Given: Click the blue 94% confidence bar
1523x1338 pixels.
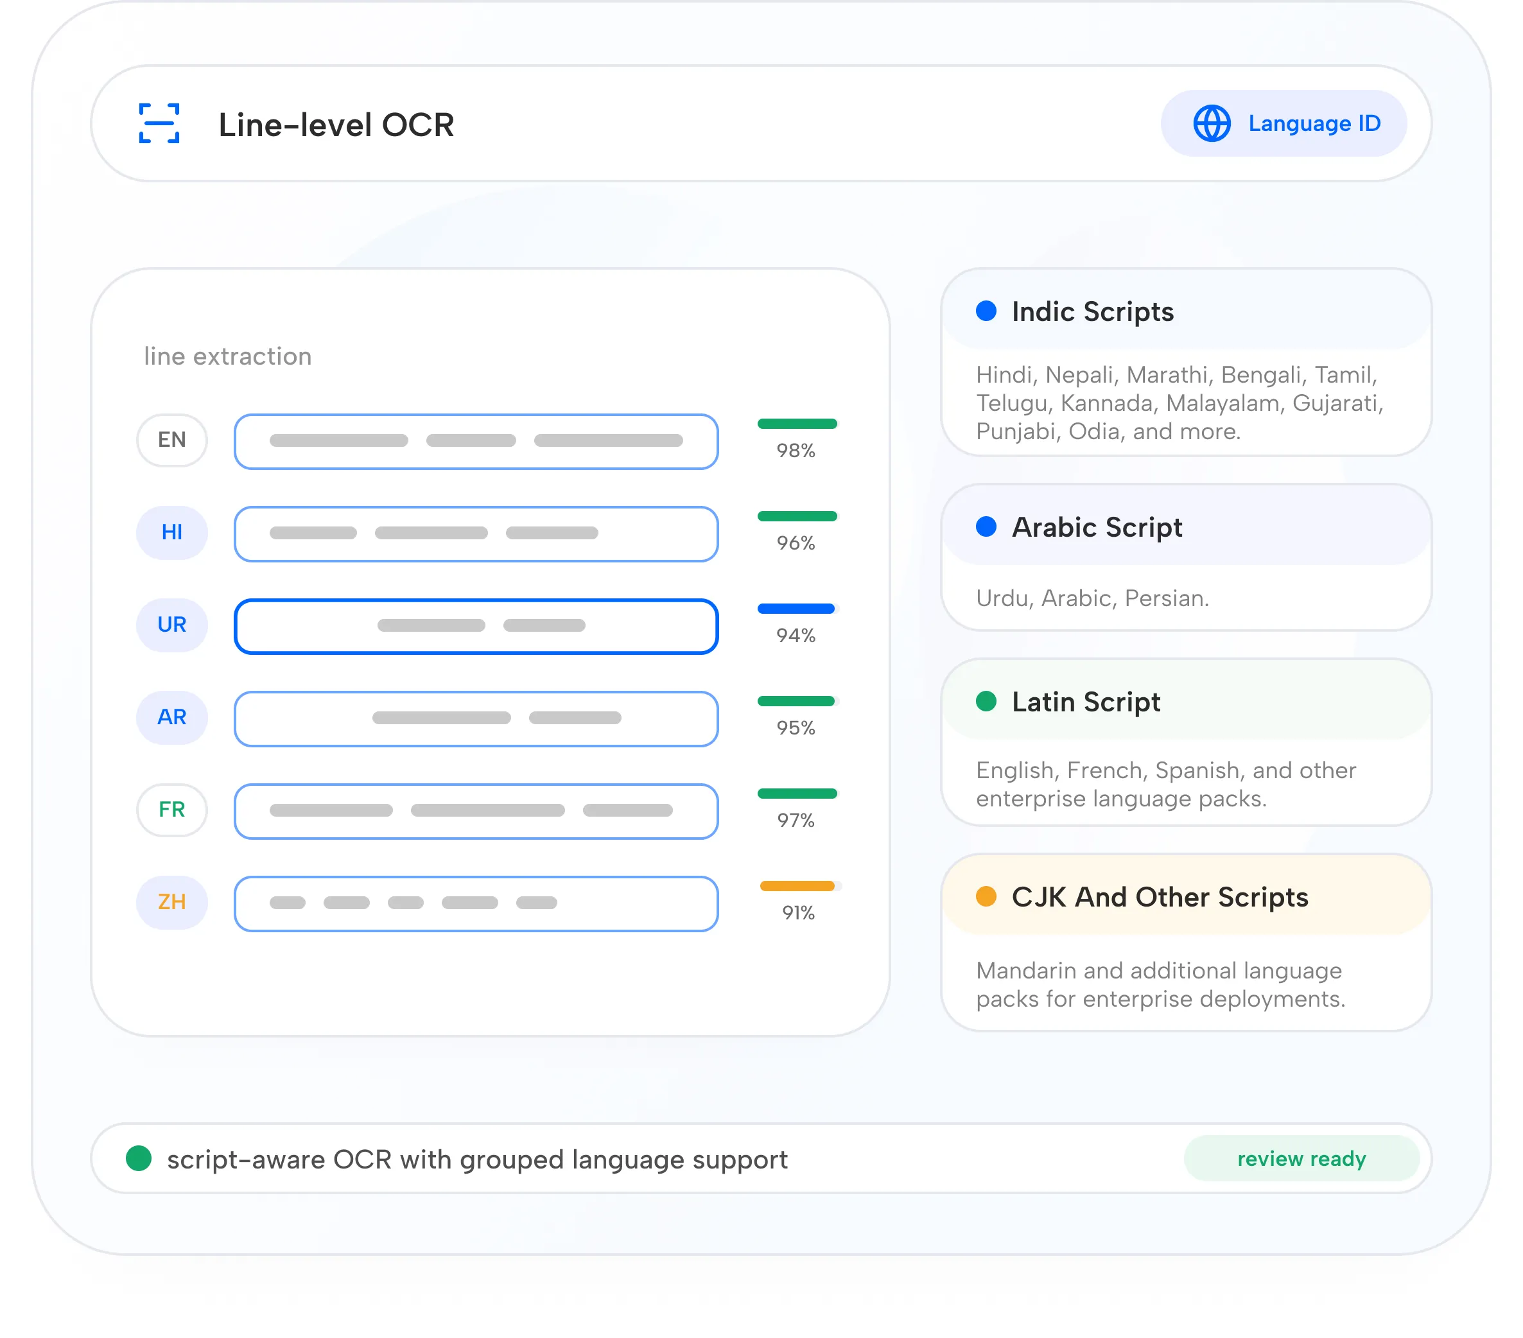Looking at the screenshot, I should point(796,609).
